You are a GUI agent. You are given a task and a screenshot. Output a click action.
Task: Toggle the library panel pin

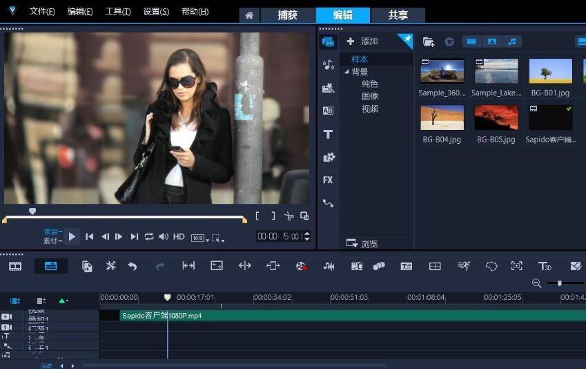pyautogui.click(x=407, y=39)
